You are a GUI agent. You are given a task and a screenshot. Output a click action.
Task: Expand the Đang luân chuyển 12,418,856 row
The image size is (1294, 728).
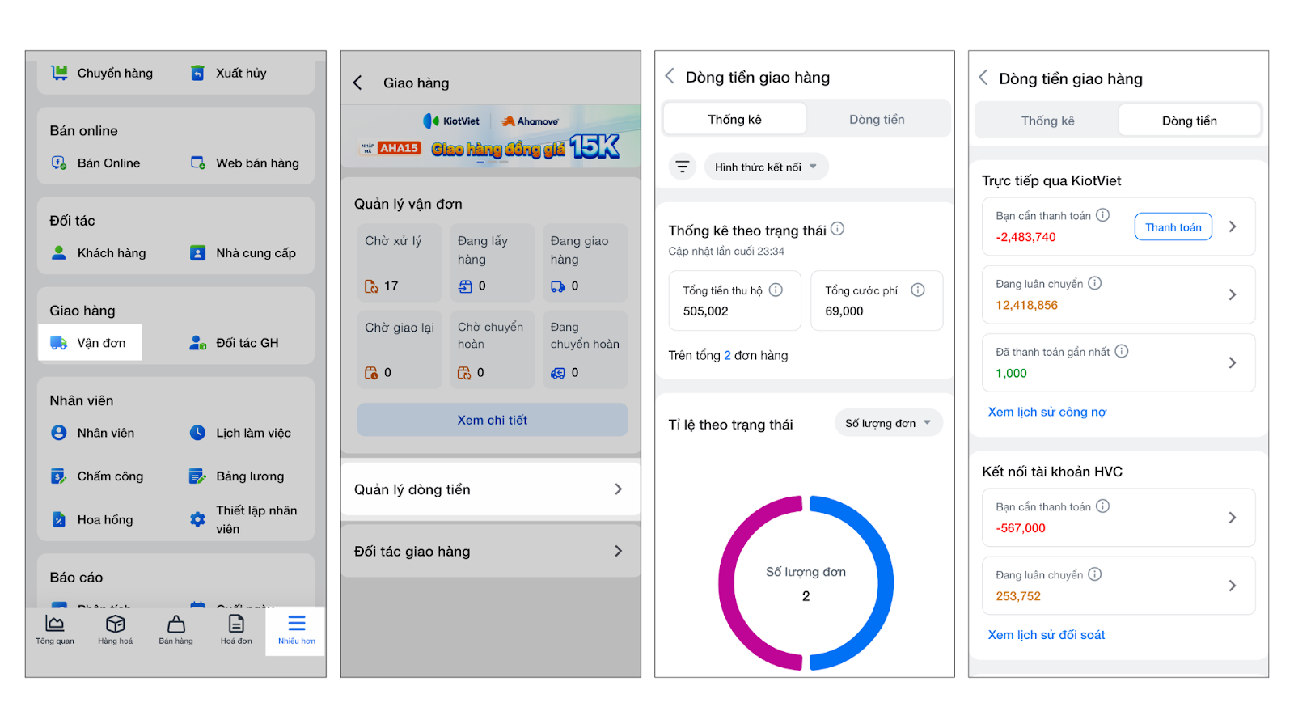1118,294
